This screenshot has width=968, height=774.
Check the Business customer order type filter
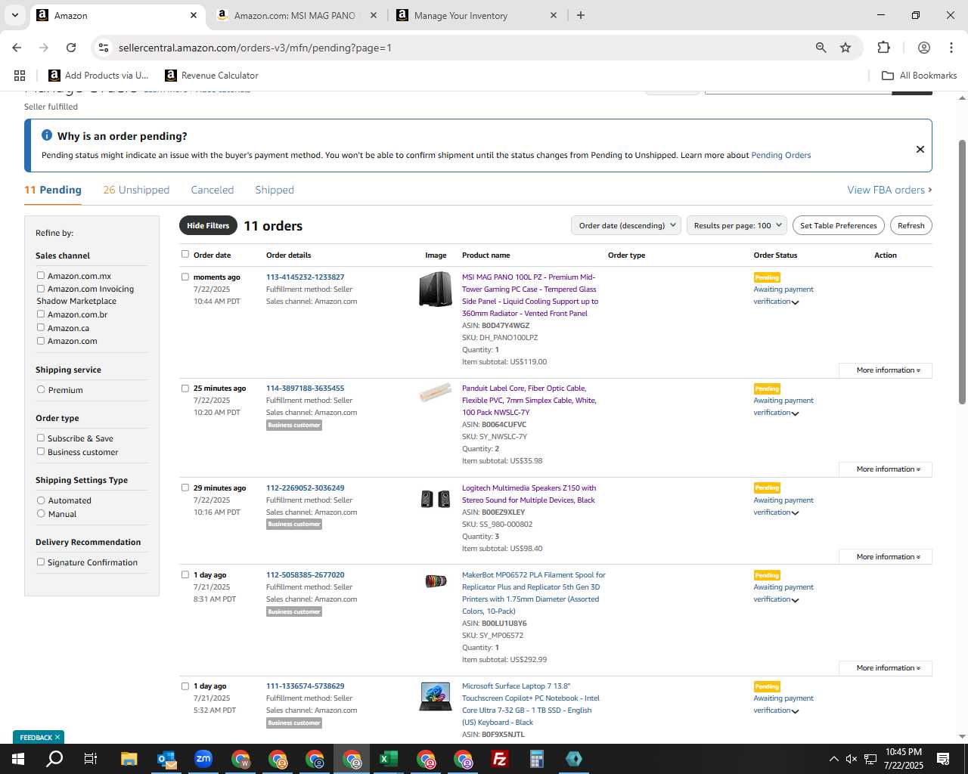tap(41, 451)
